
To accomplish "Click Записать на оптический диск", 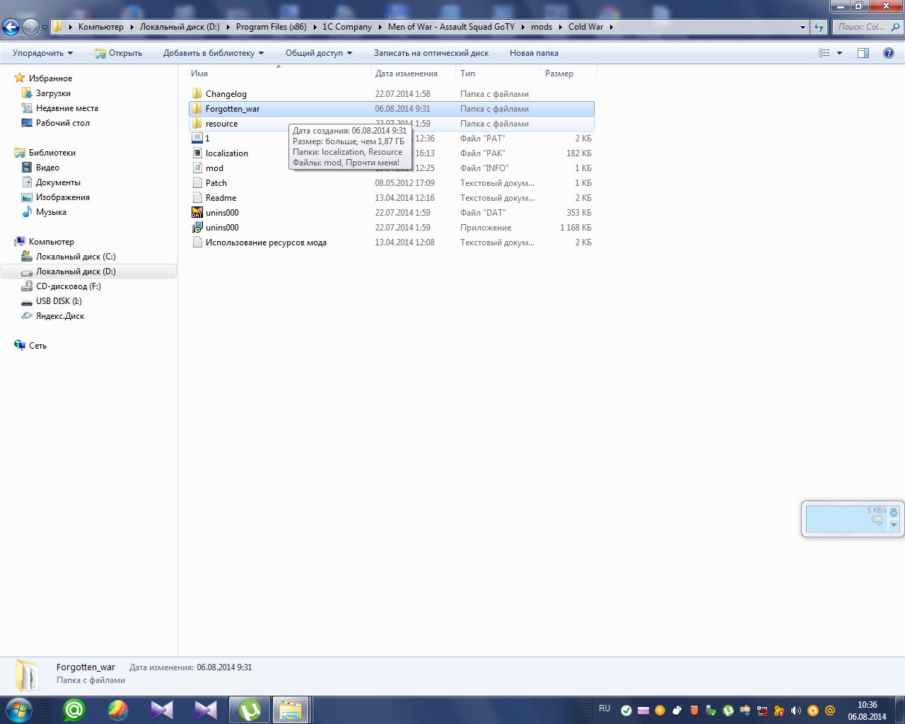I will [431, 53].
